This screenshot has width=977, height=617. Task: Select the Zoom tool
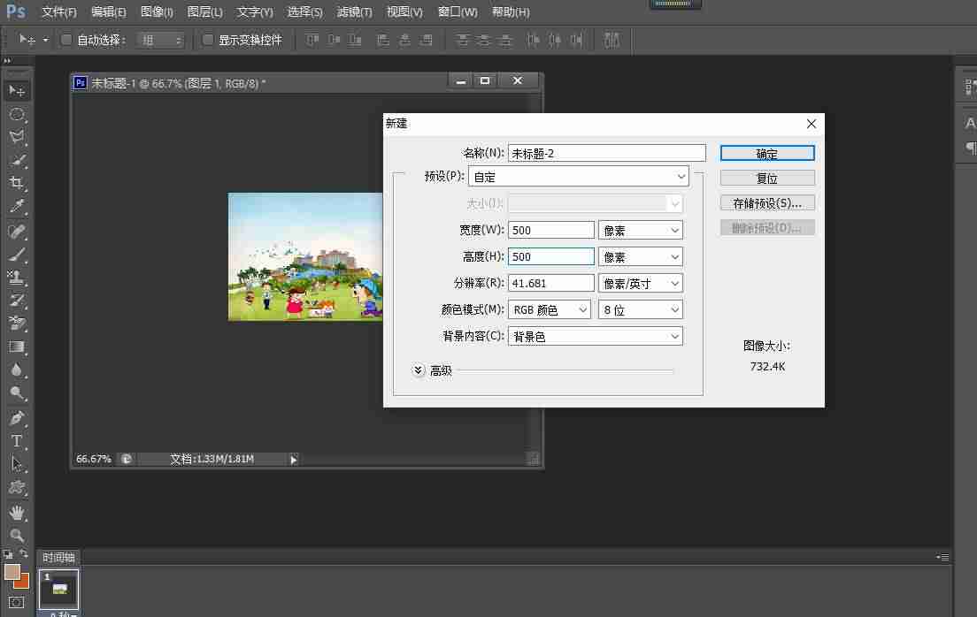(x=17, y=536)
